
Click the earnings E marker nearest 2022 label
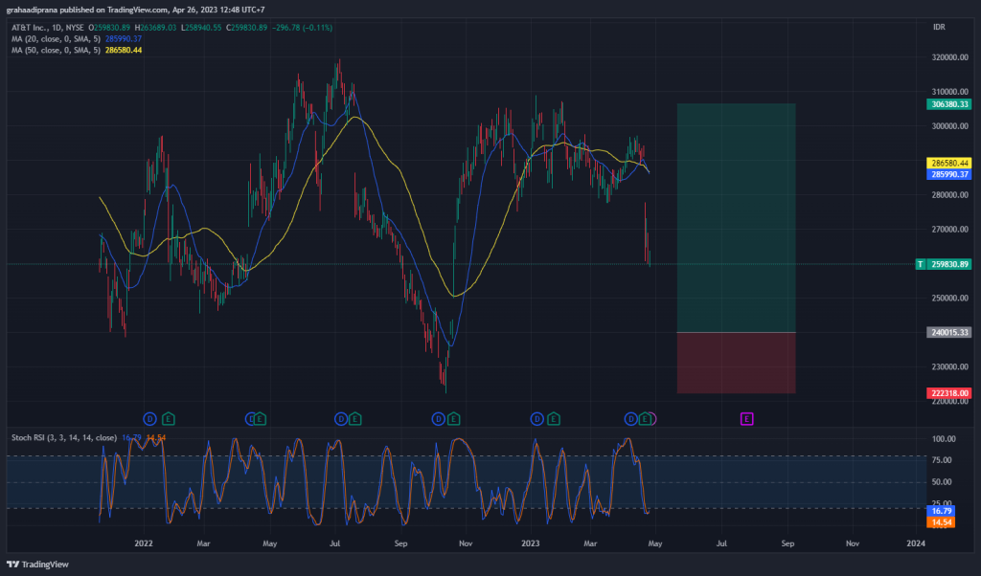click(x=168, y=419)
